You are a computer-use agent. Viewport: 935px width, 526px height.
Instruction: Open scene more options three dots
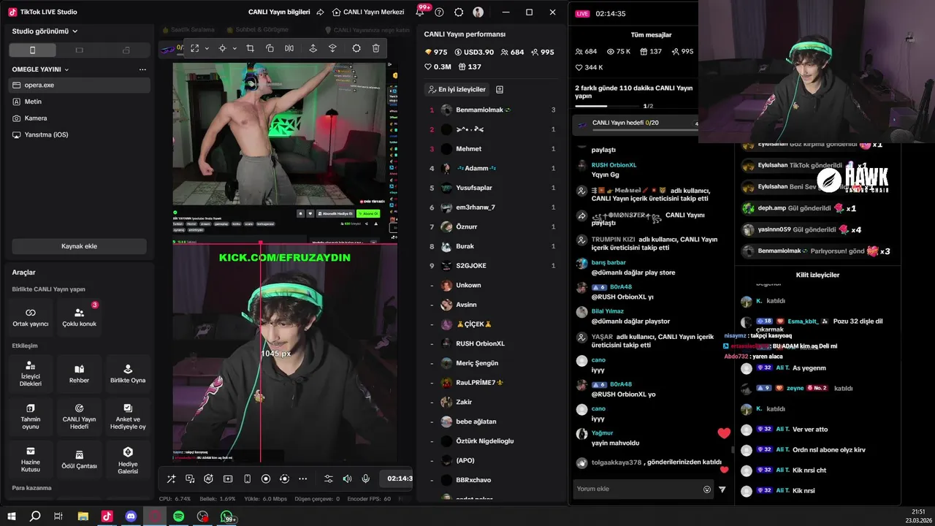coord(142,69)
